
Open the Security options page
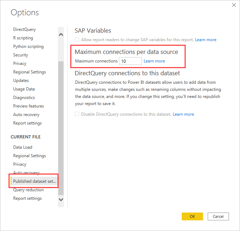pos(21,55)
